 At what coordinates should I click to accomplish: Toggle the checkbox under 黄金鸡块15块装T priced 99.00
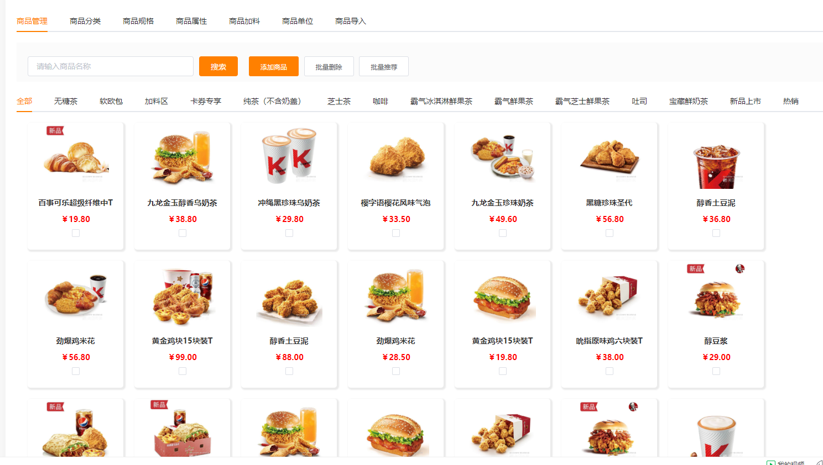point(183,371)
